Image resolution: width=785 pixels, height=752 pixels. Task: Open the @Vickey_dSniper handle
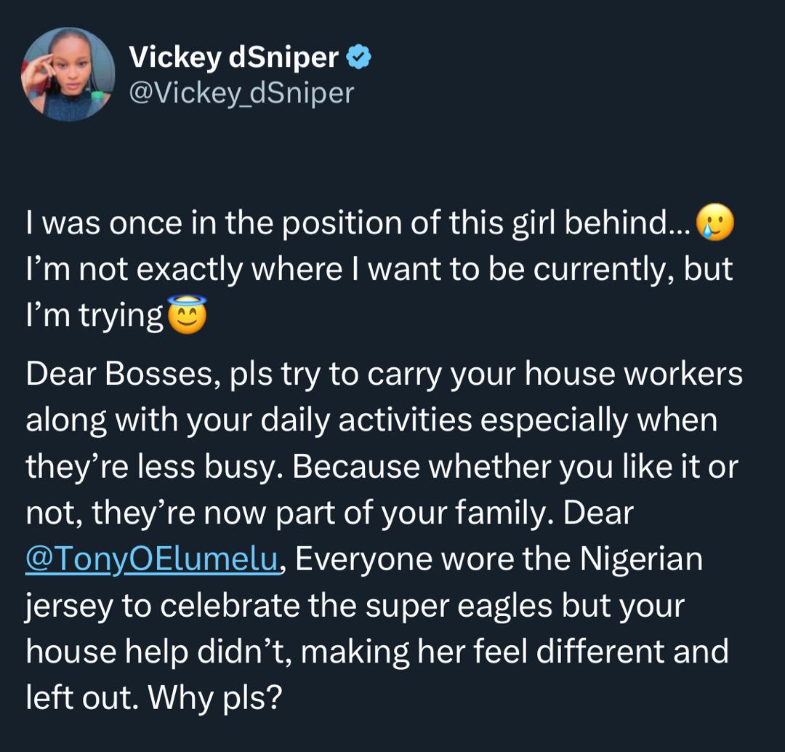(x=241, y=92)
